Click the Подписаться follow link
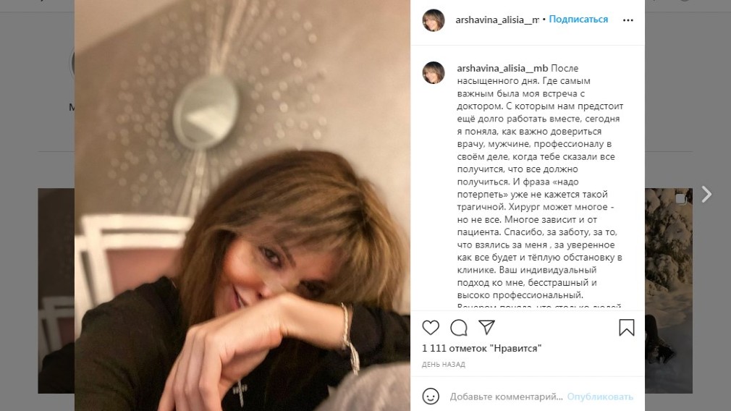Image resolution: width=731 pixels, height=411 pixels. pyautogui.click(x=578, y=20)
